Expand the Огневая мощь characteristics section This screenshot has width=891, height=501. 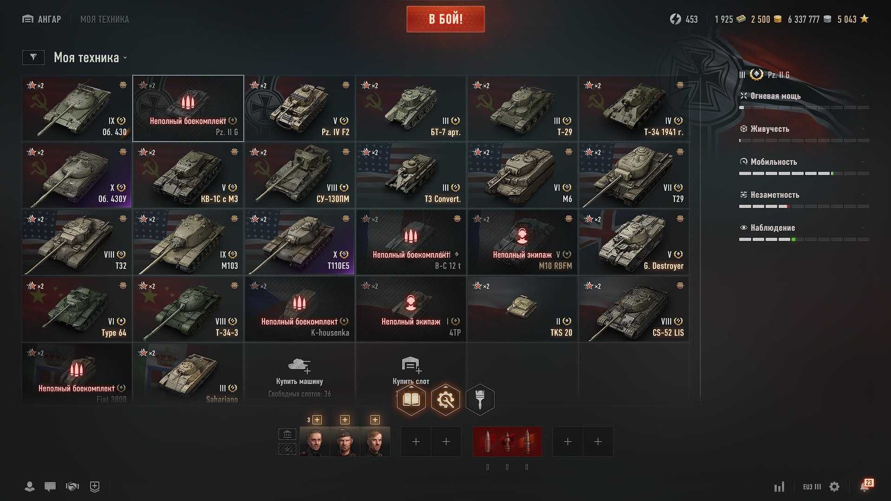point(804,96)
